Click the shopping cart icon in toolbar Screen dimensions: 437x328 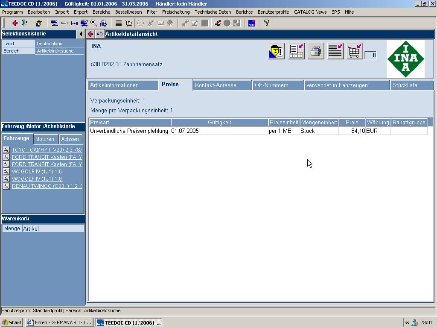click(128, 23)
